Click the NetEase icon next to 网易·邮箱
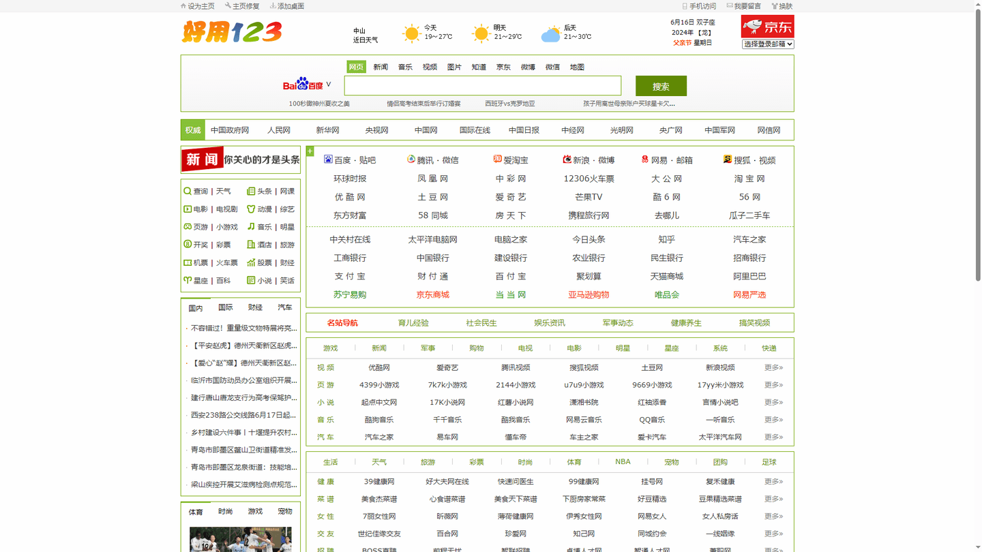This screenshot has width=982, height=552. point(645,159)
